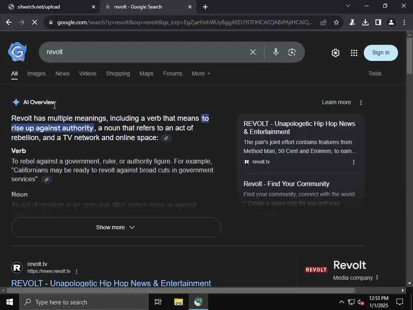Open the browser profile menu

tap(391, 23)
